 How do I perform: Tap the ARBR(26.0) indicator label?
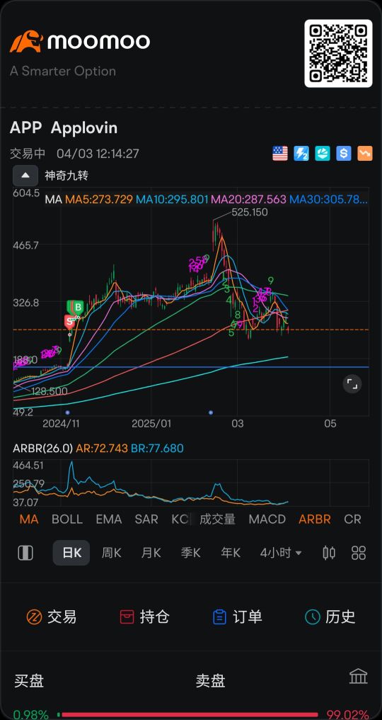(43, 449)
